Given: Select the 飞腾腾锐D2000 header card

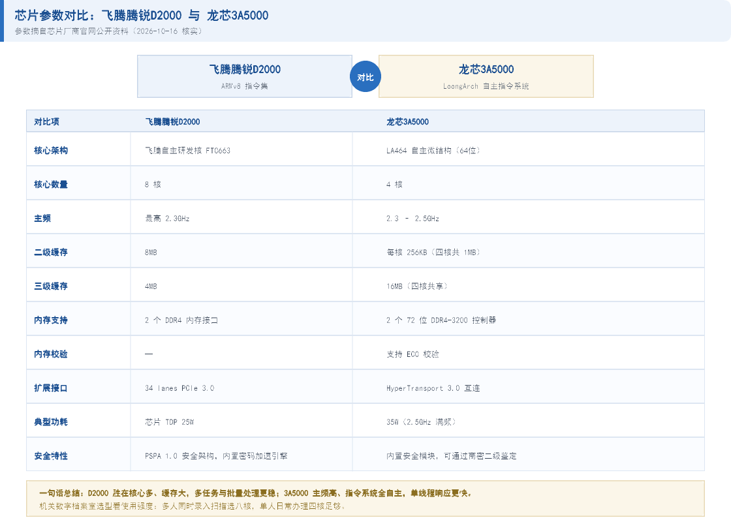Looking at the screenshot, I should tap(245, 76).
